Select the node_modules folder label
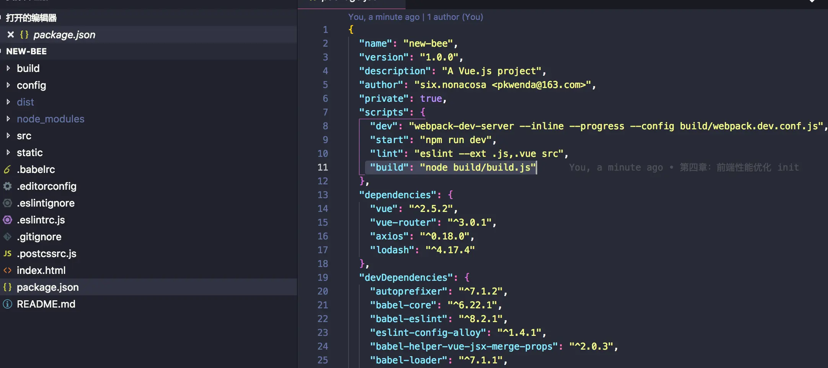This screenshot has width=828, height=368. tap(51, 119)
